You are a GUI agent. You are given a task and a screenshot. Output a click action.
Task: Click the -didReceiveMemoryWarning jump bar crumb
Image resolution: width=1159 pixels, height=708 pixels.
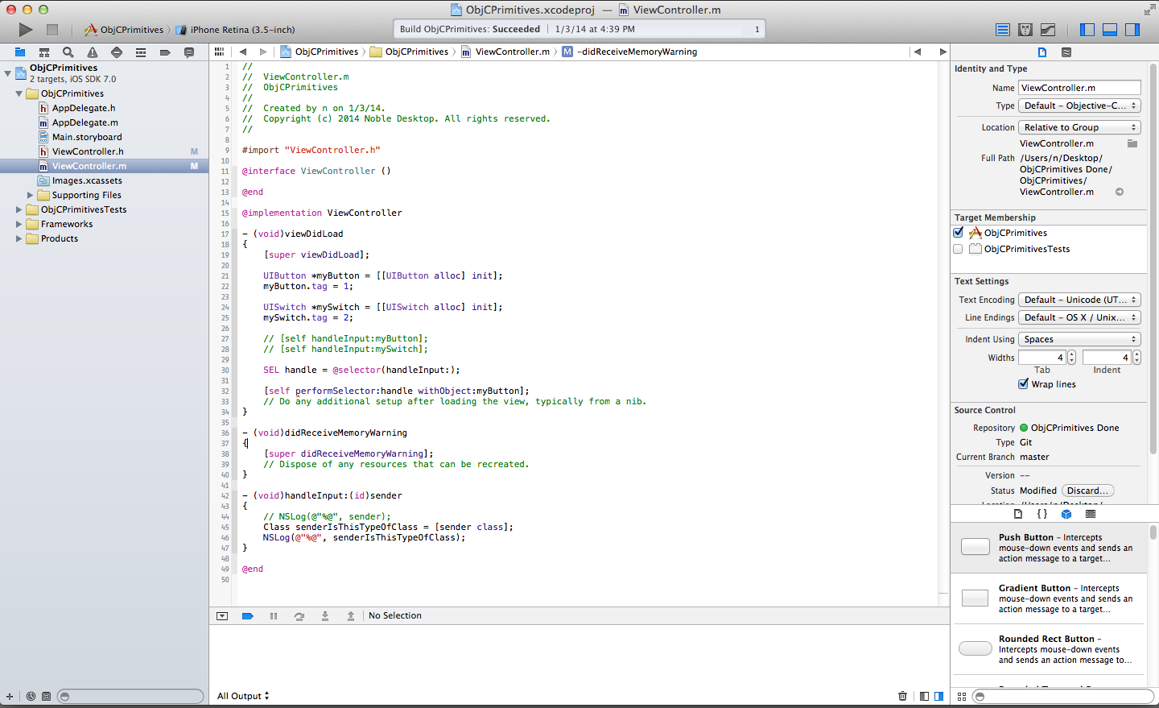point(629,52)
